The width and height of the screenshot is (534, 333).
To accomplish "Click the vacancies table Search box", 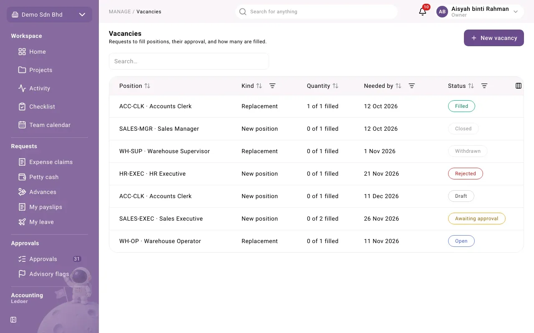I will pyautogui.click(x=189, y=61).
